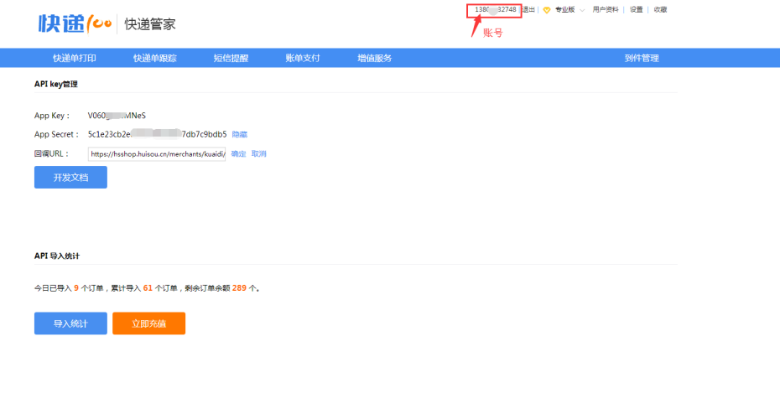Viewport: 780px width, 393px height.
Task: Open 到件管理 in navigation bar
Action: pos(642,59)
